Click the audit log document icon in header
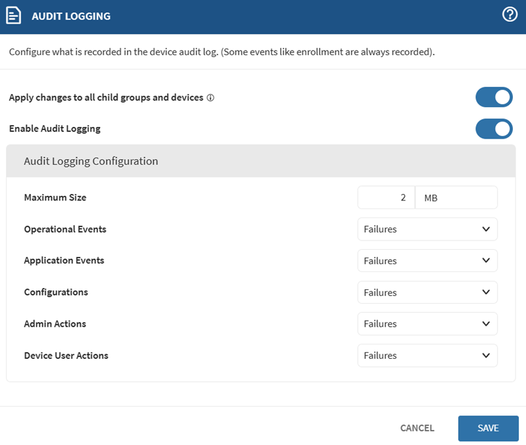 (14, 16)
